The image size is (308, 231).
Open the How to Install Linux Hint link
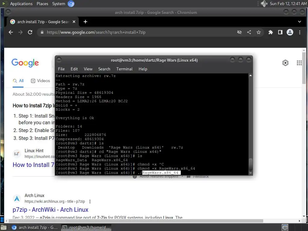click(x=33, y=165)
